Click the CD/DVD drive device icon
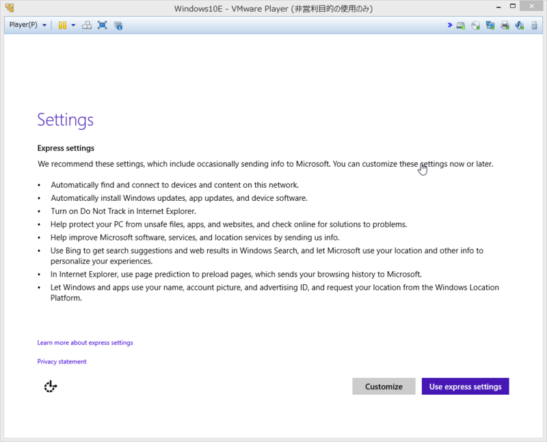This screenshot has height=442, width=547. click(x=475, y=25)
